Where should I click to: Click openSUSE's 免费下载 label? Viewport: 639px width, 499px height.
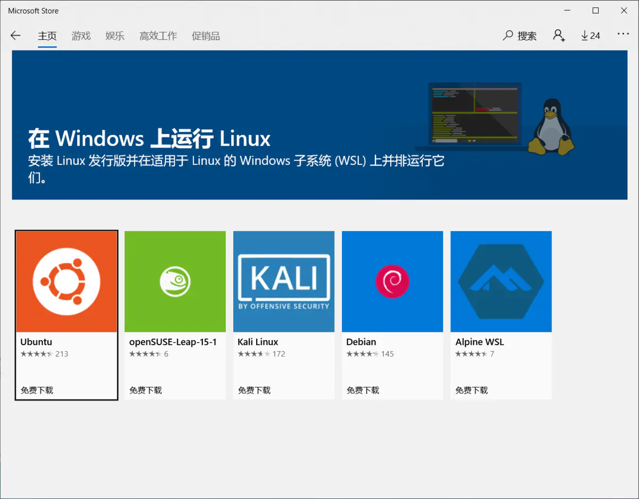point(146,390)
